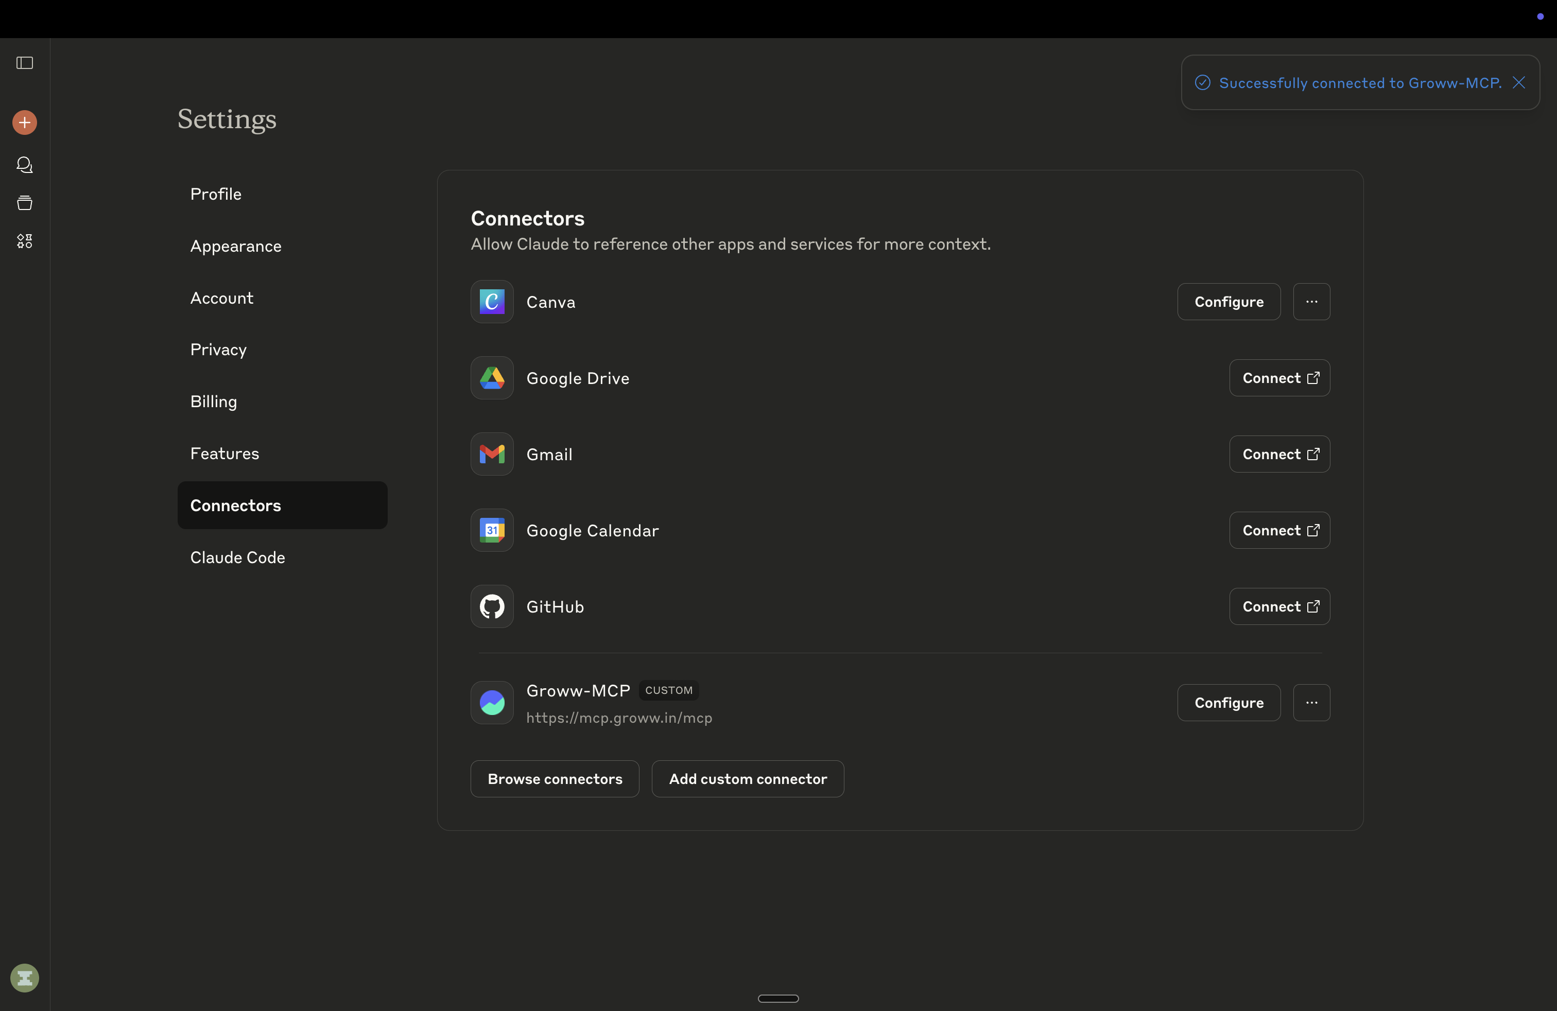Toggle the sidebar panel icon

click(25, 63)
